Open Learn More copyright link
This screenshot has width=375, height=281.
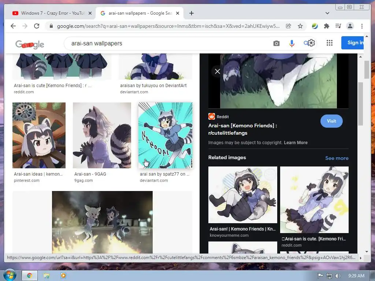[296, 143]
